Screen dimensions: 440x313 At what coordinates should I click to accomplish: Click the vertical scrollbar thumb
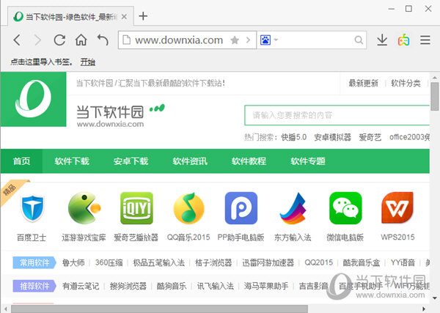tap(435, 97)
